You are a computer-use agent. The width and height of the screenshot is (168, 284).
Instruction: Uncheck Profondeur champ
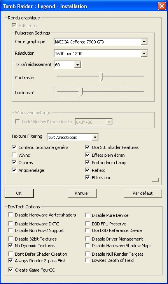pos(87,162)
